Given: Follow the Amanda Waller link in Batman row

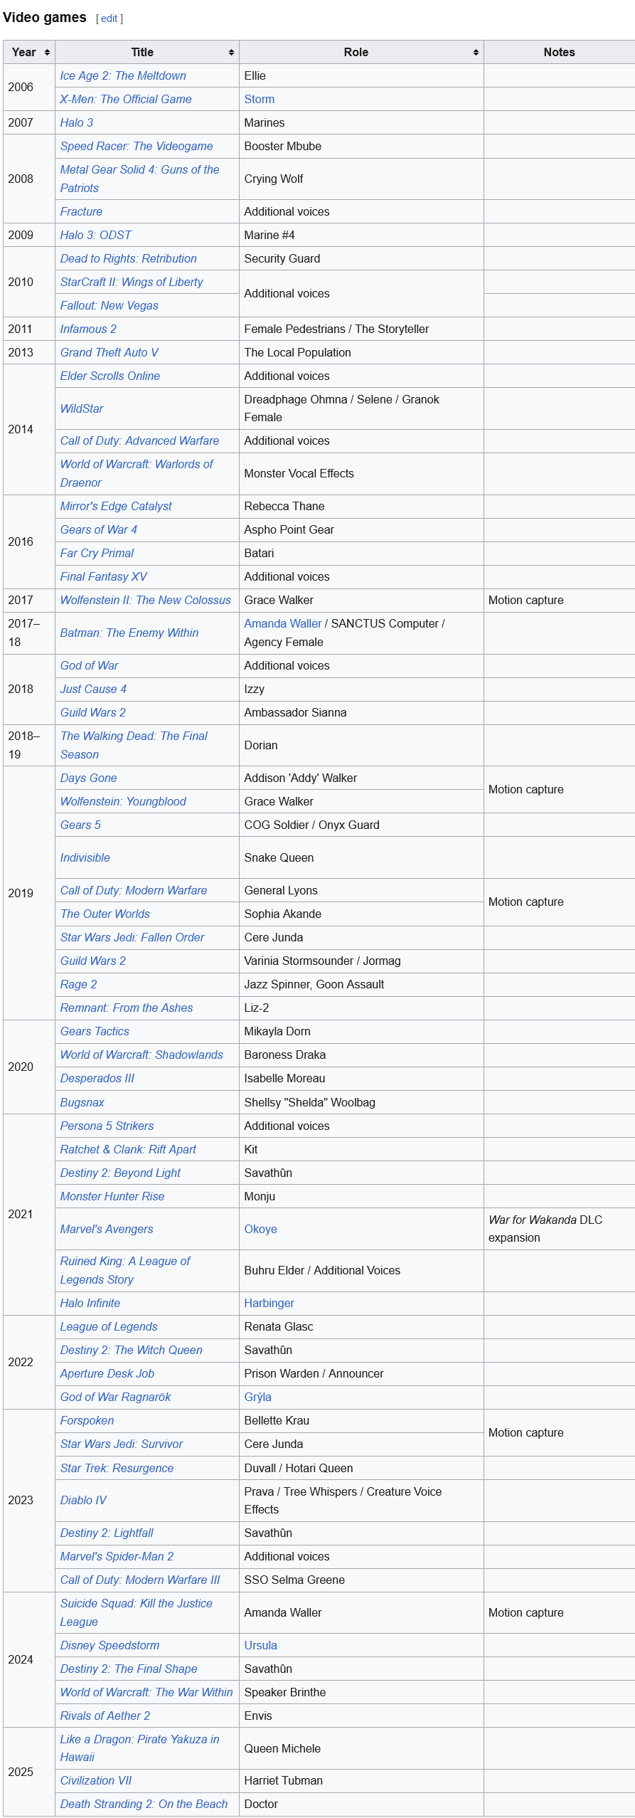Looking at the screenshot, I should pyautogui.click(x=283, y=624).
